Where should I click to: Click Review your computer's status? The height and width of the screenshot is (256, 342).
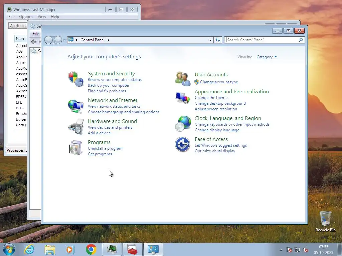[115, 80]
